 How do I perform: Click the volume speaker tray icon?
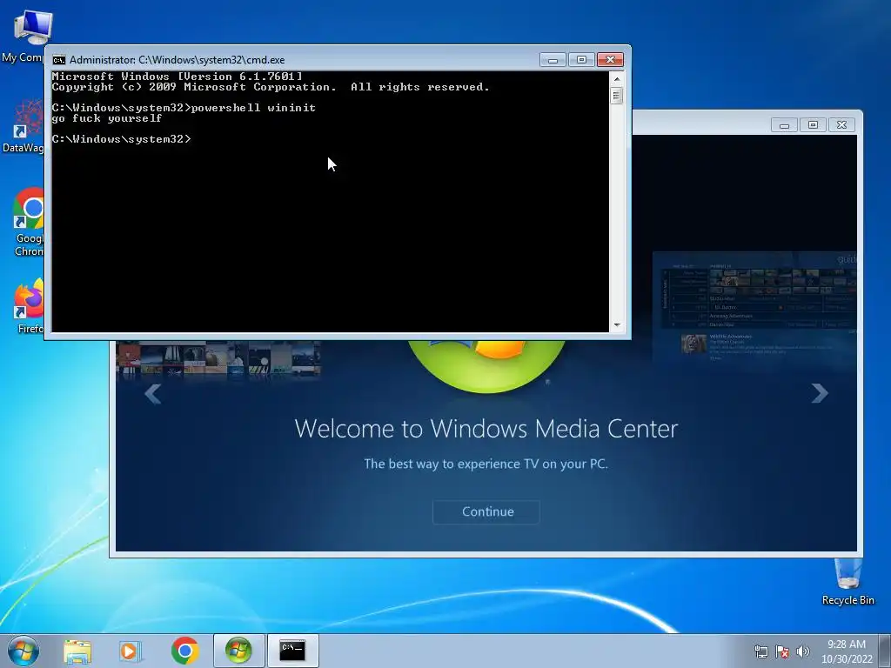(803, 651)
